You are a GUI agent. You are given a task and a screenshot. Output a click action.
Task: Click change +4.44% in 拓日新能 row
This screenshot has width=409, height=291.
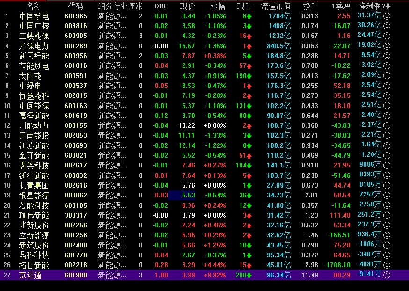click(x=215, y=265)
